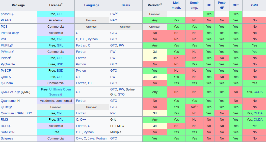
Task: Open the Basis header link
Action: 125,5
